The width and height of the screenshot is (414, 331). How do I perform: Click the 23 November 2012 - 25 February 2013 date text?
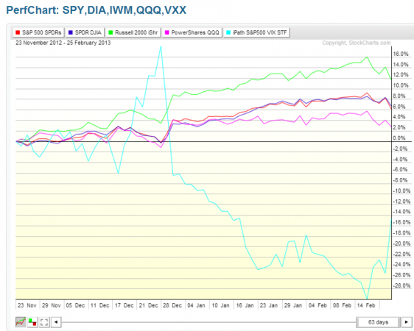[x=63, y=43]
